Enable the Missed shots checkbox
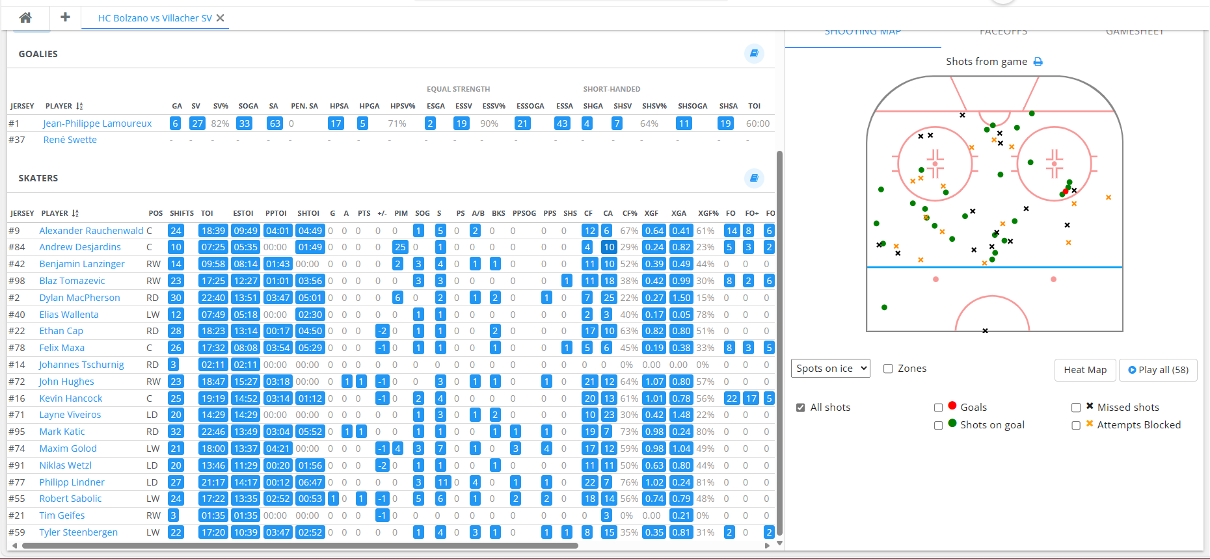The height and width of the screenshot is (559, 1210). tap(1076, 408)
